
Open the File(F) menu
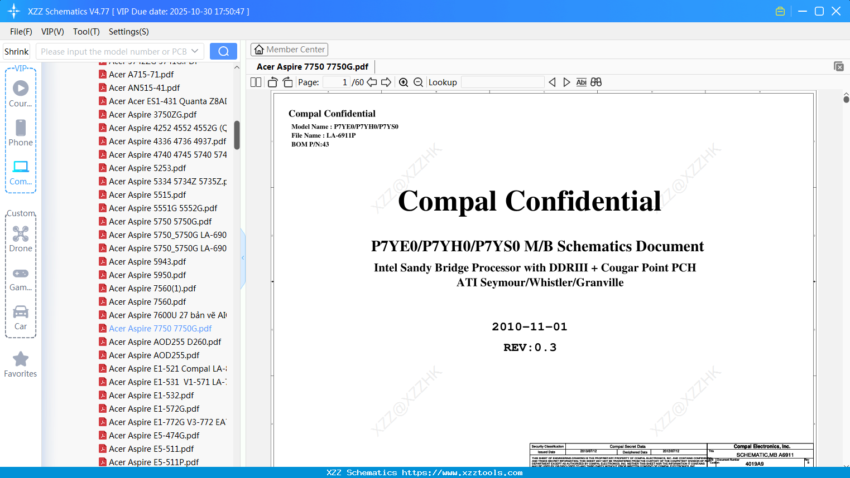pyautogui.click(x=21, y=32)
